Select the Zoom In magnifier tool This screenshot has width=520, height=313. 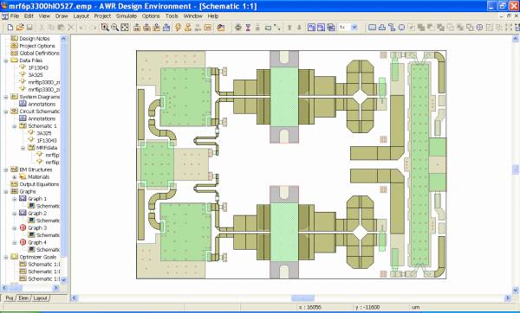[x=105, y=28]
